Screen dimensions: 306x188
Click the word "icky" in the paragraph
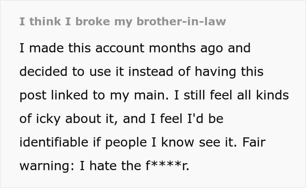click(48, 119)
